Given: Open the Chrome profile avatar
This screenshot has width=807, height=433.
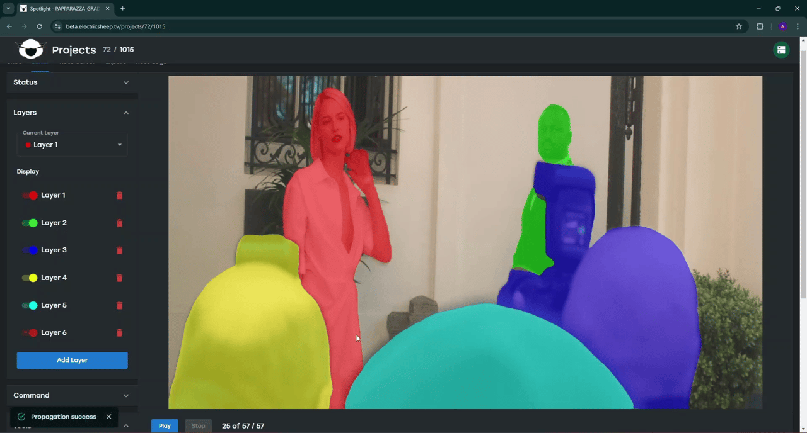Looking at the screenshot, I should click(782, 26).
